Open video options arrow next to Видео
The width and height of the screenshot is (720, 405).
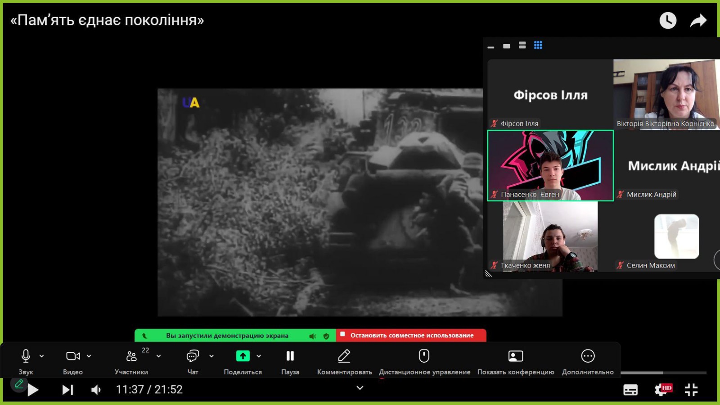89,356
